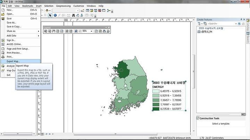Screen dimensions: 250x140
Task: Open the Search side tab
Action: [248, 37]
